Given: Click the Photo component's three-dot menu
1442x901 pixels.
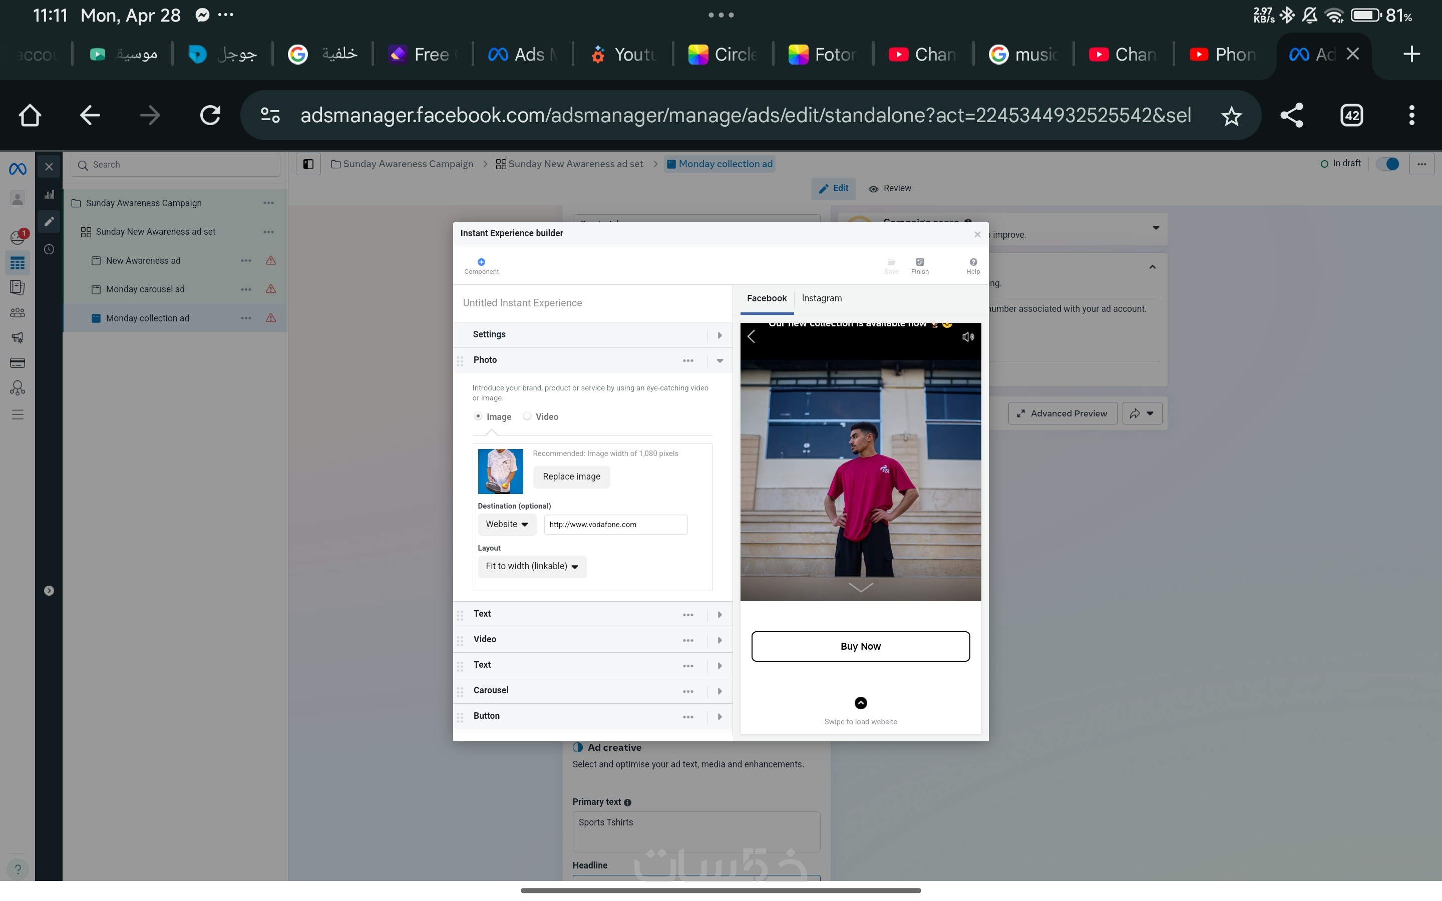Looking at the screenshot, I should (x=687, y=360).
